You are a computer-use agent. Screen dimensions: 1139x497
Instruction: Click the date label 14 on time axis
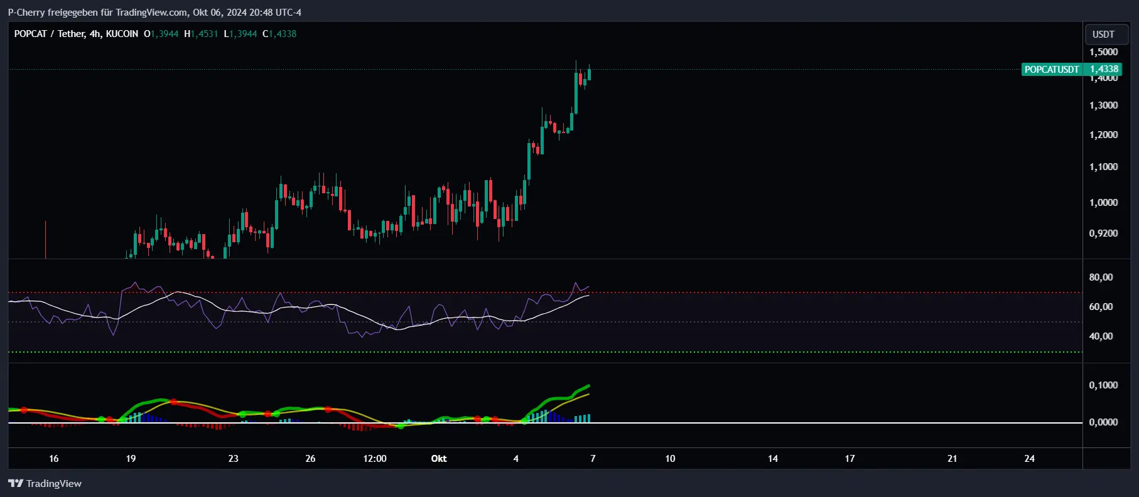773,459
